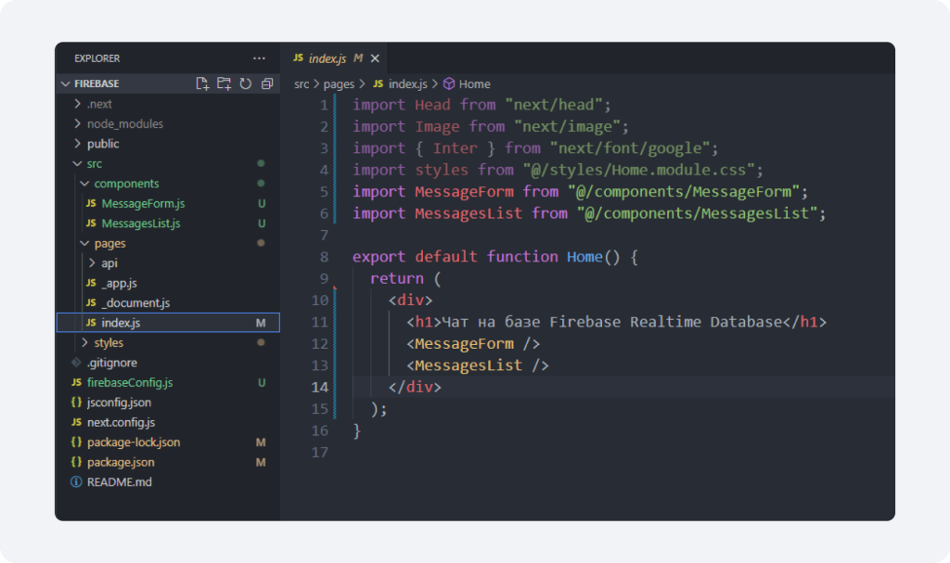950x563 pixels.
Task: Click the closing </div> tag on line 14
Action: [x=415, y=388]
